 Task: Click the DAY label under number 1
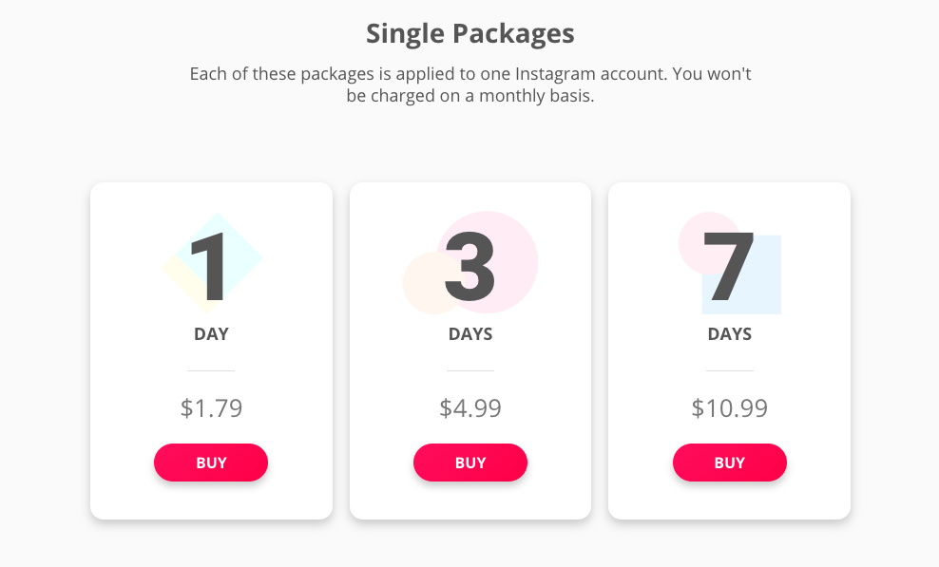pos(211,334)
